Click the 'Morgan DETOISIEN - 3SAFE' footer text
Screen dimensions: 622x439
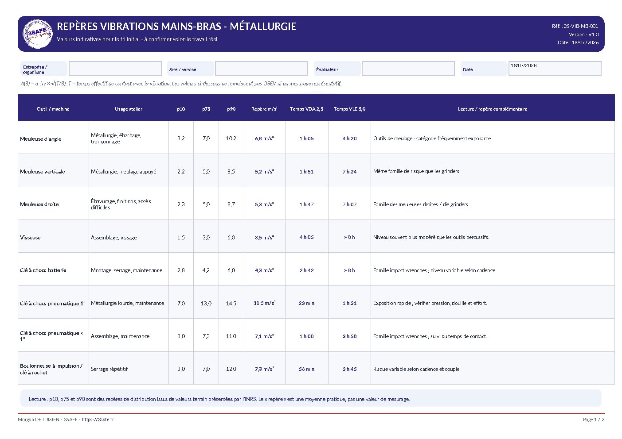(48, 420)
